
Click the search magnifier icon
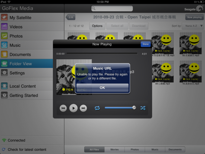tap(94, 8)
